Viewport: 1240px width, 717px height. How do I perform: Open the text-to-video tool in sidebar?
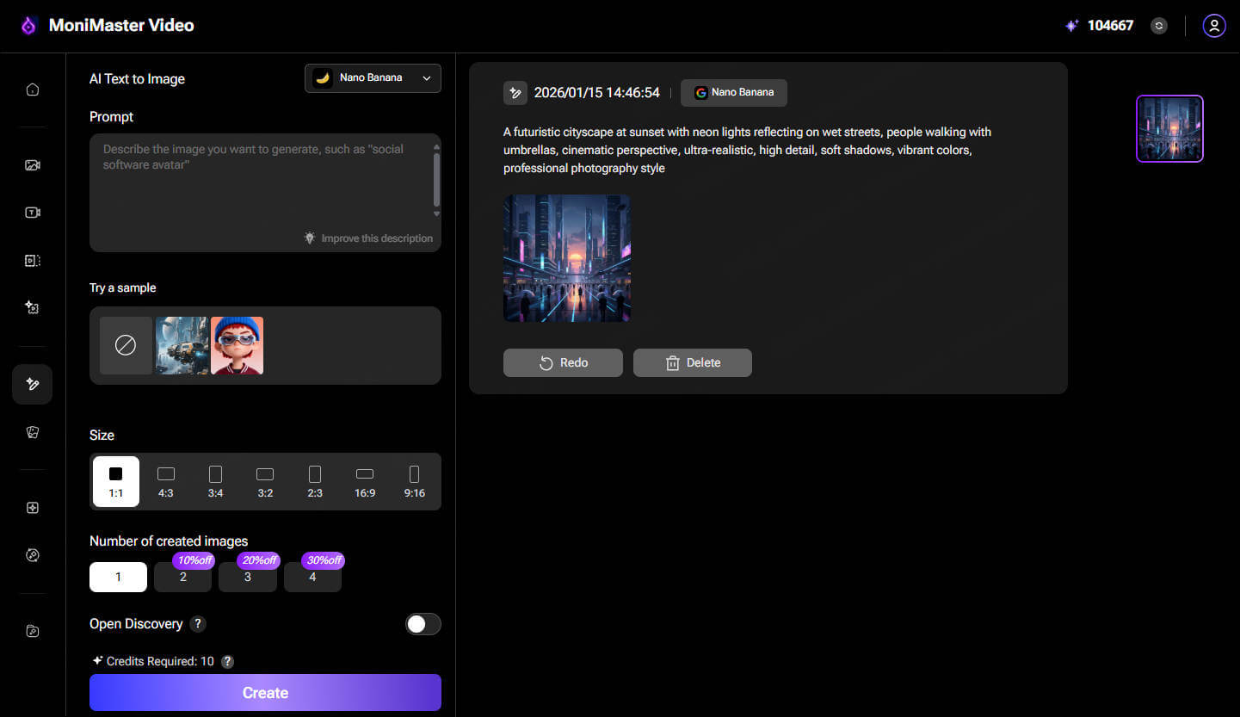click(32, 212)
